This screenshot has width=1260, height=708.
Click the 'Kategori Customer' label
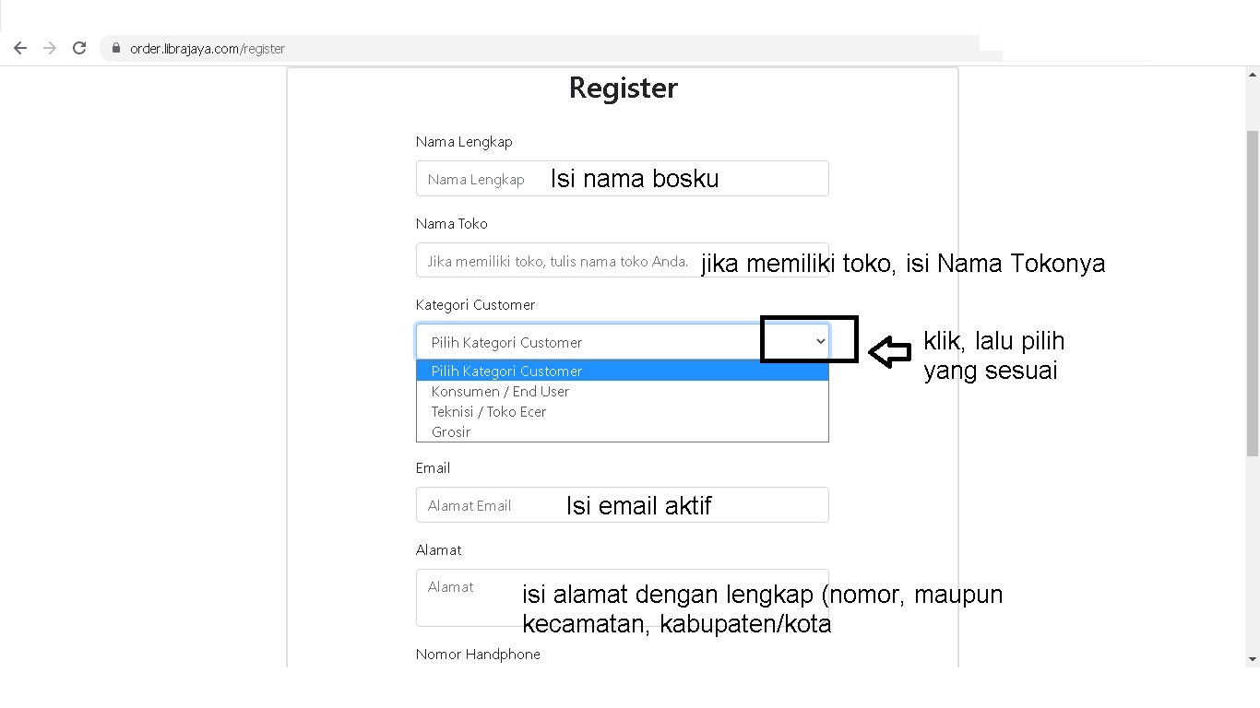pyautogui.click(x=475, y=305)
